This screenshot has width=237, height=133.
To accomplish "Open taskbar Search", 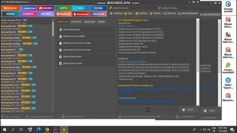I will [13, 130].
